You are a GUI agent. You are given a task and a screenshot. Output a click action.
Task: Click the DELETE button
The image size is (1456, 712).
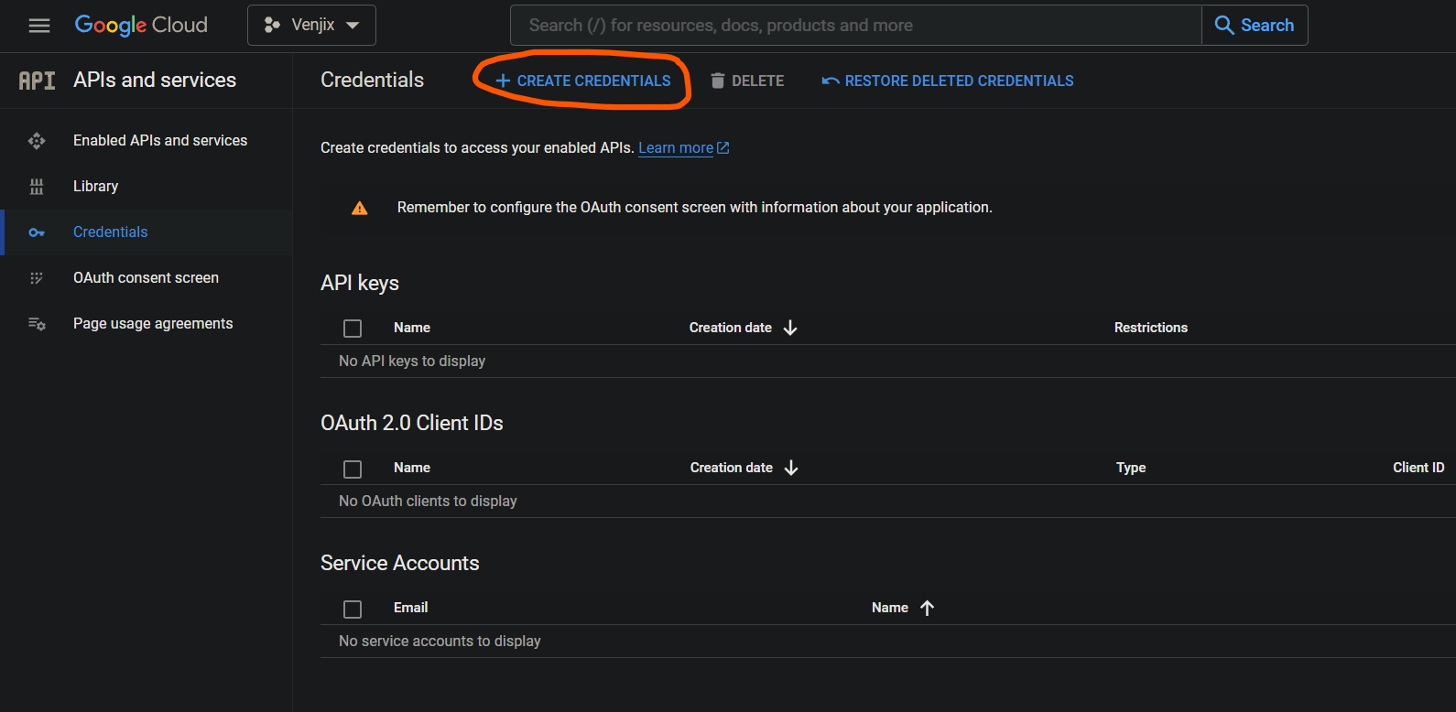click(x=747, y=81)
